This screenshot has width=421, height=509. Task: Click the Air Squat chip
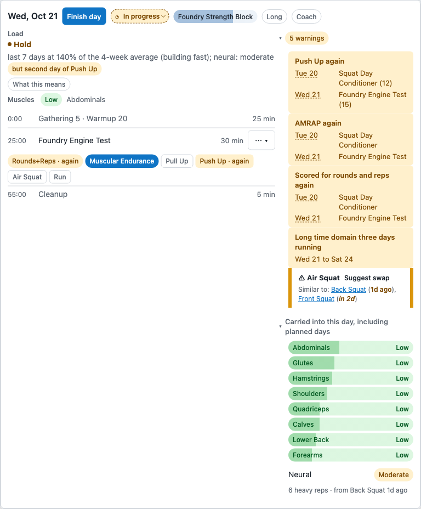pos(27,177)
